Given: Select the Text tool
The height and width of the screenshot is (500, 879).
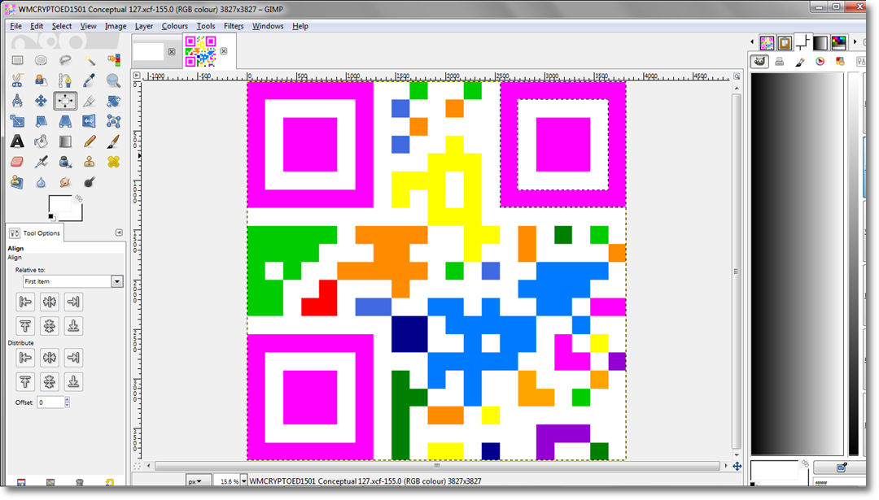Looking at the screenshot, I should [x=17, y=141].
